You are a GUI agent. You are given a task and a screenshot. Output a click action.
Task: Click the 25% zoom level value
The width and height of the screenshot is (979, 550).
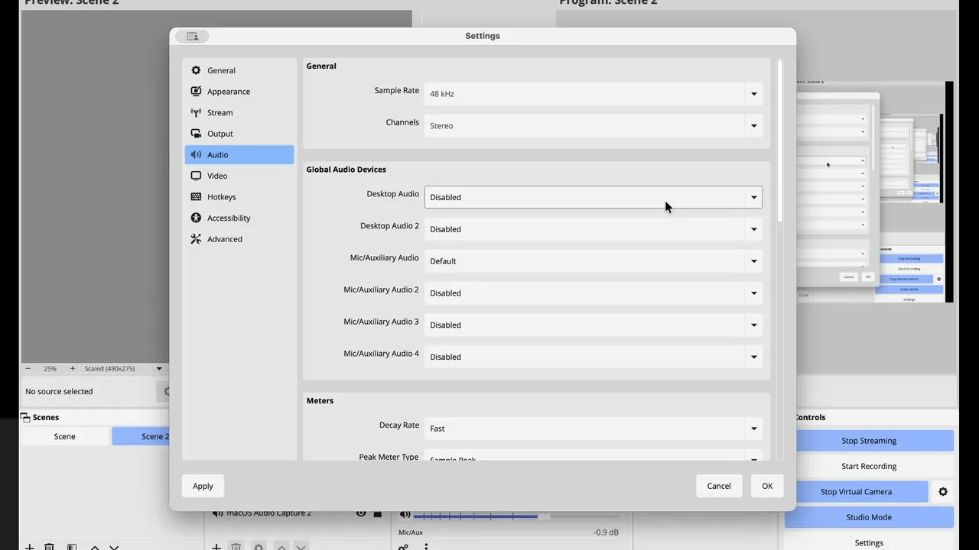pyautogui.click(x=50, y=368)
